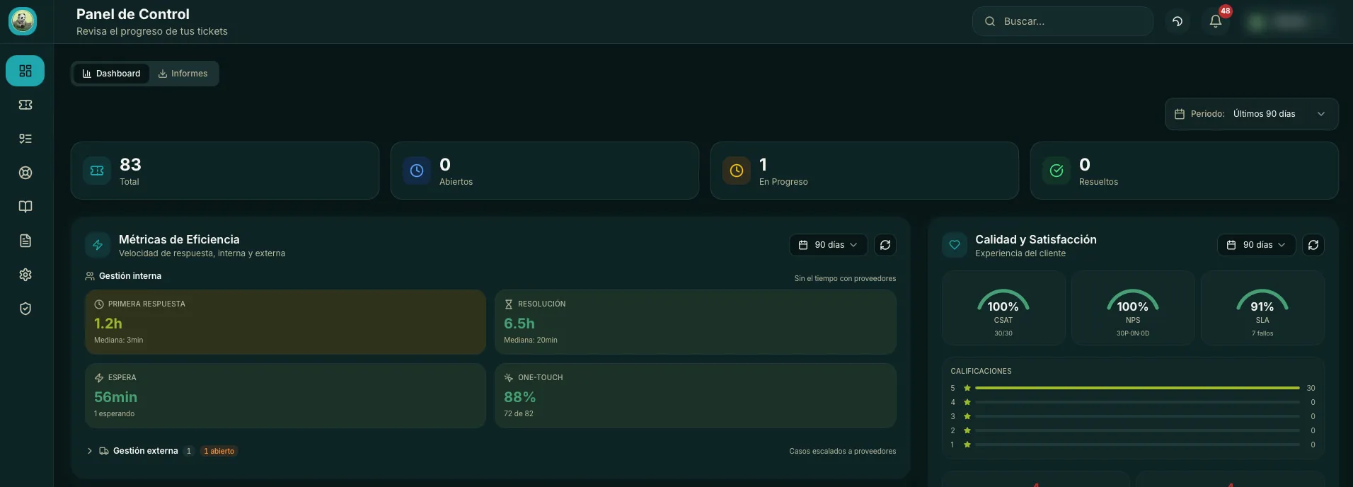Viewport: 1353px width, 487px height.
Task: Open the knowledge base book icon
Action: point(25,207)
